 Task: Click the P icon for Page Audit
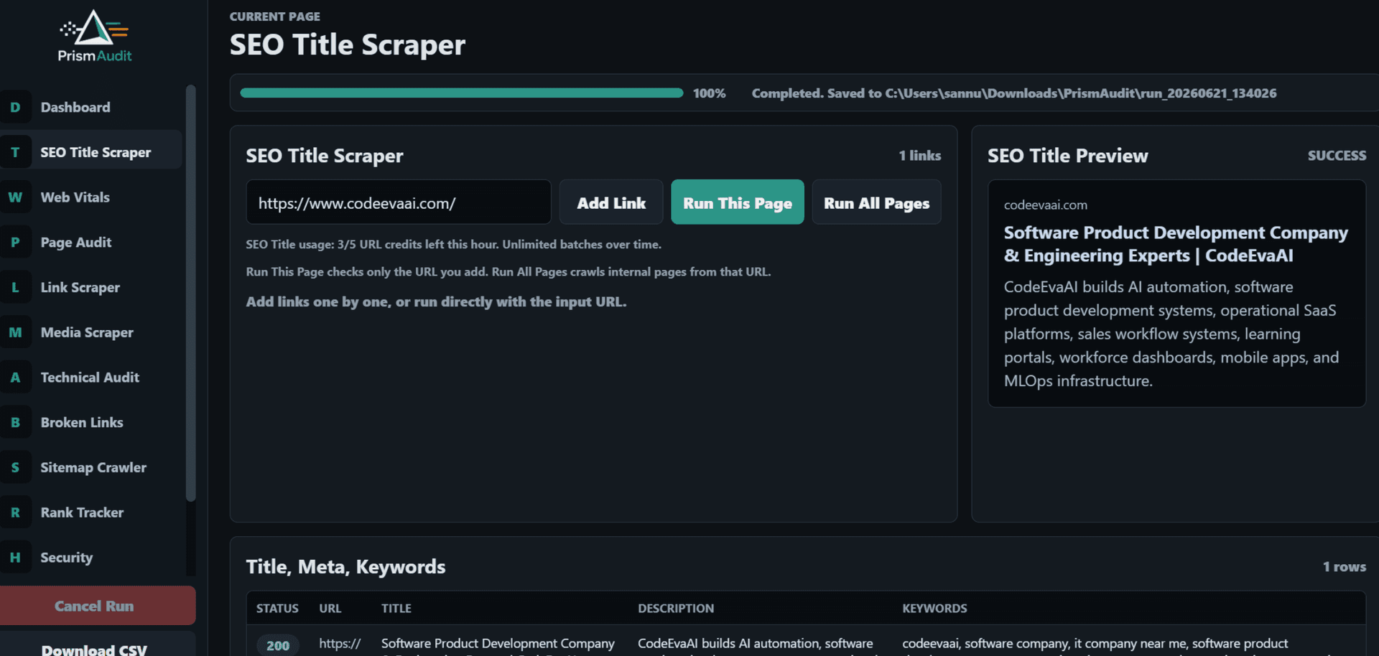[x=15, y=243]
